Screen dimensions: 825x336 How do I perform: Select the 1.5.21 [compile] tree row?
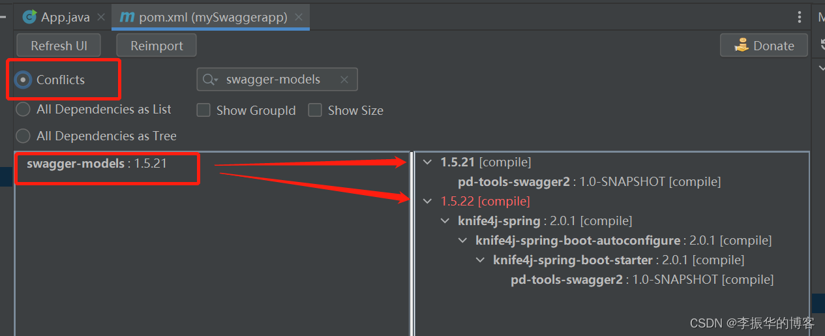click(x=486, y=162)
